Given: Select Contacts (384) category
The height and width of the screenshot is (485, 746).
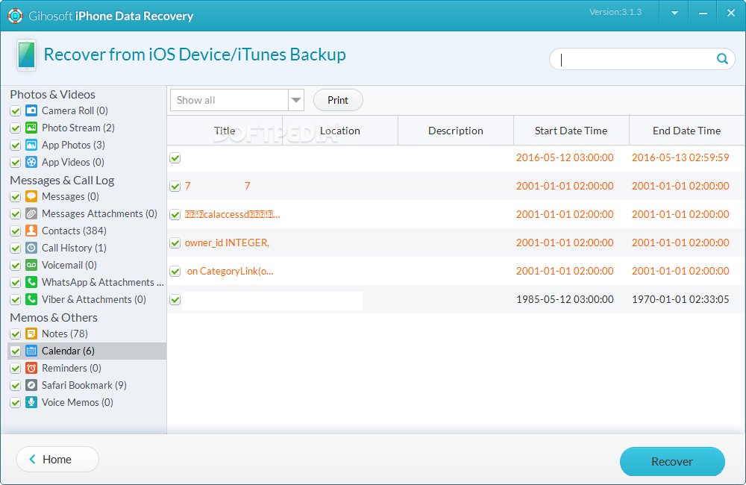Looking at the screenshot, I should 74,231.
